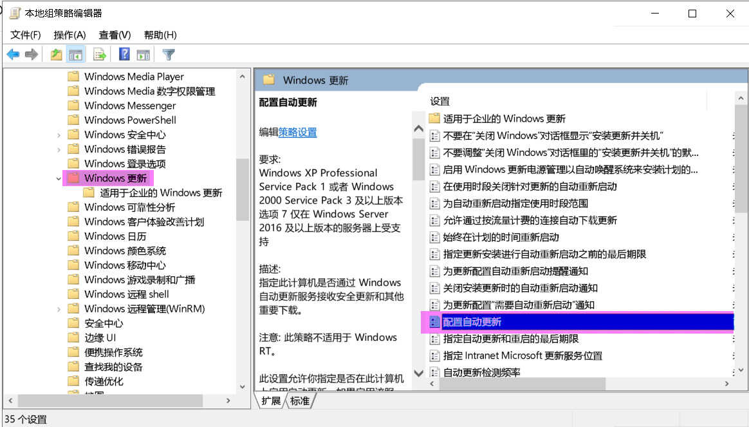This screenshot has height=427, width=749.
Task: Select Windows 更新 in the tree
Action: (116, 178)
